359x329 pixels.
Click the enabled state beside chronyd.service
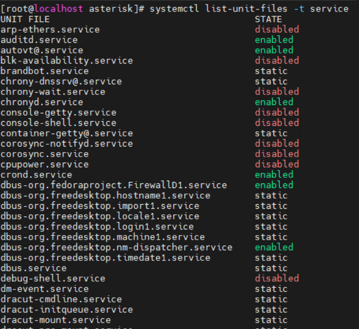[x=274, y=102]
